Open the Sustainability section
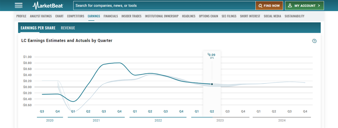The height and width of the screenshot is (128, 338). coord(294,16)
